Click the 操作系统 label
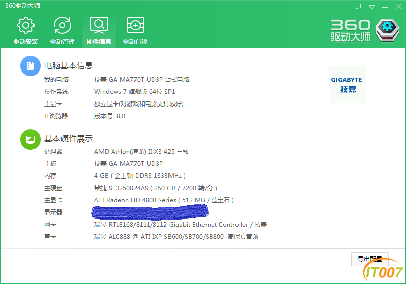The height and width of the screenshot is (284, 406). point(56,92)
